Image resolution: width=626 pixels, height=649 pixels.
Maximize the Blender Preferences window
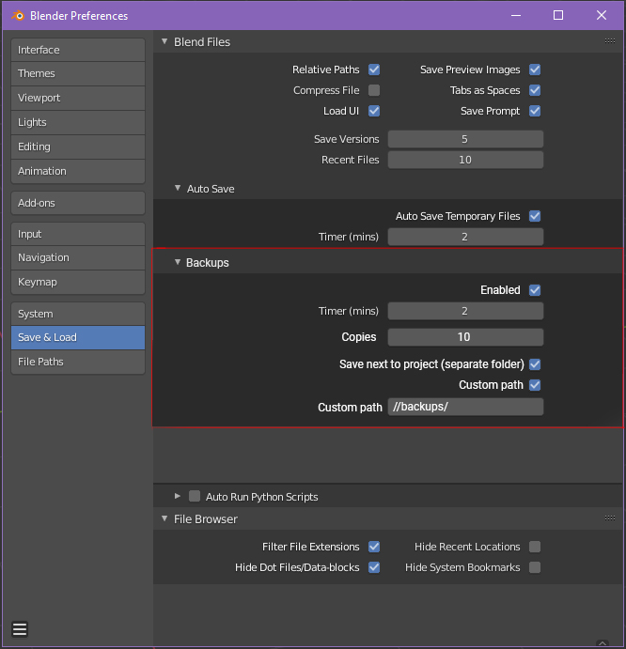pos(558,15)
